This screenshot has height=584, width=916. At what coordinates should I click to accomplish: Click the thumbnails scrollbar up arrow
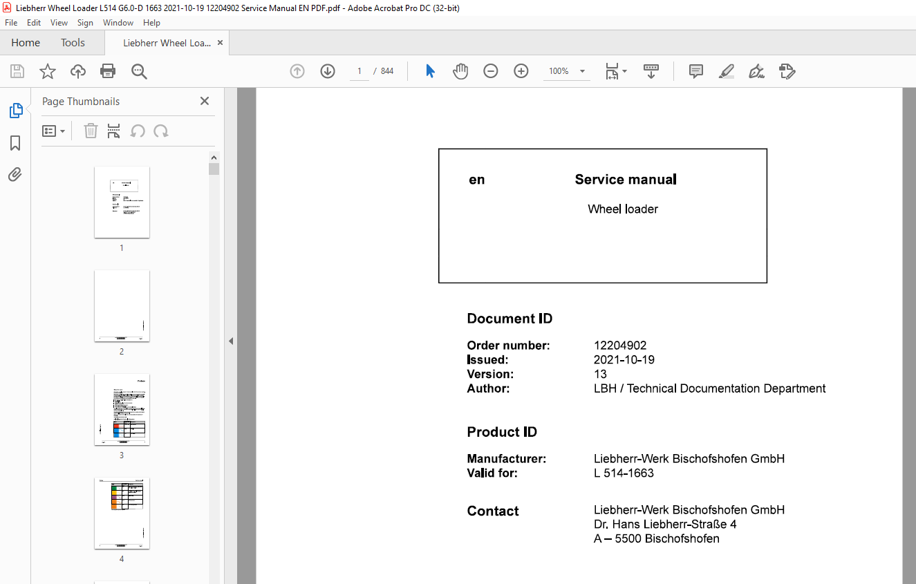point(214,157)
